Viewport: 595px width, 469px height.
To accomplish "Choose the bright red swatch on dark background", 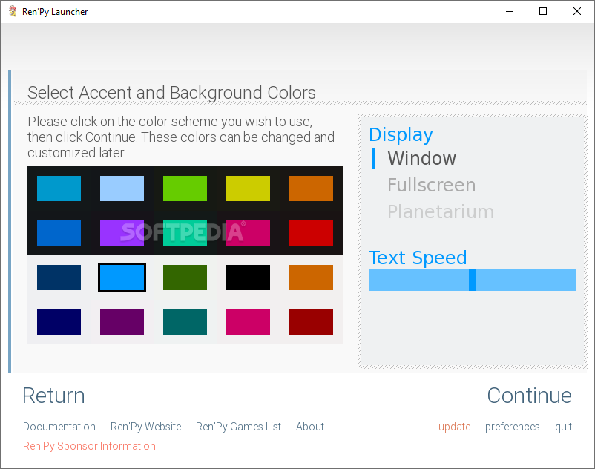I will [x=311, y=233].
